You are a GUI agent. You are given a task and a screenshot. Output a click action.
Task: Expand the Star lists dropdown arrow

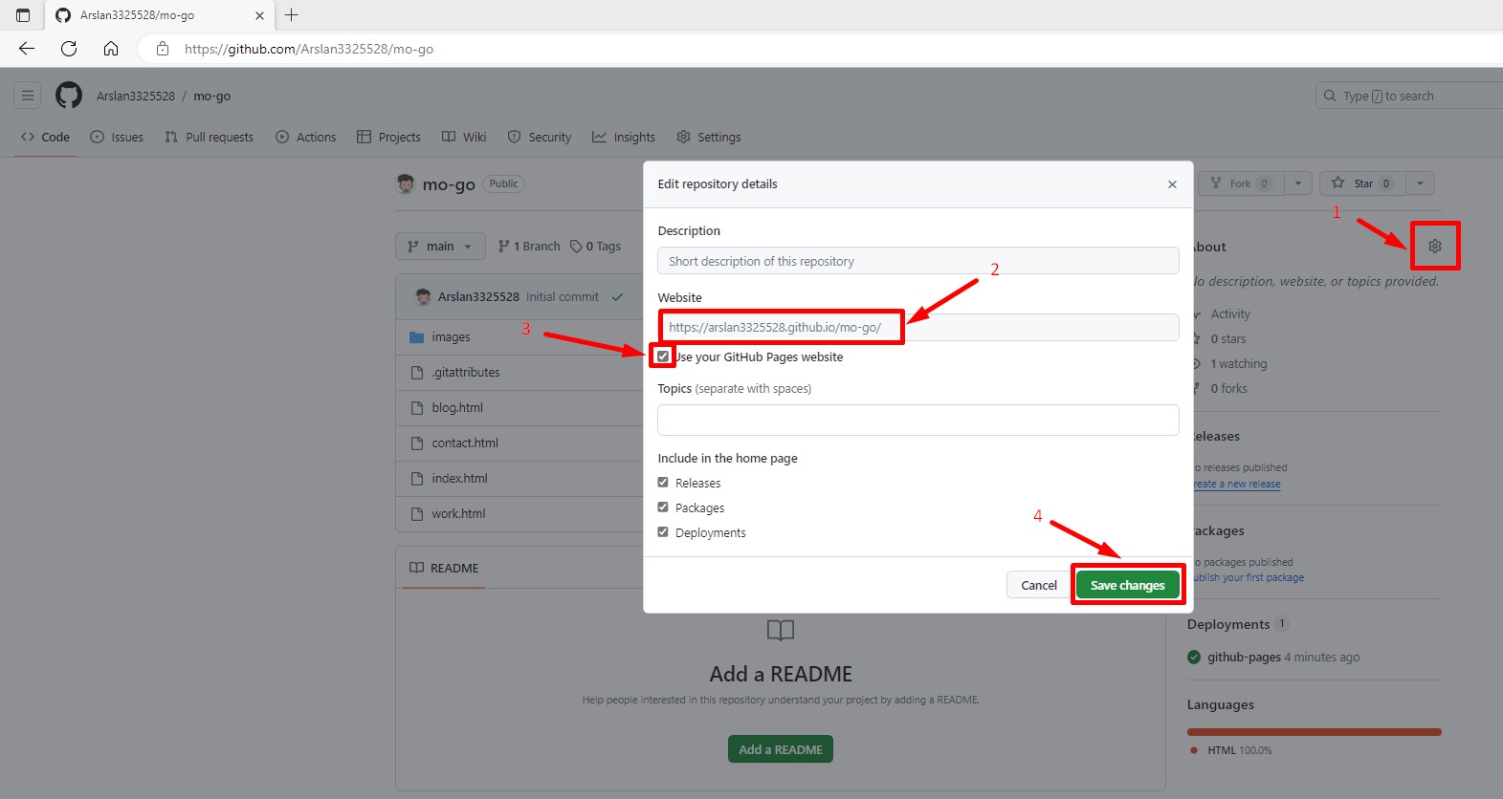tap(1420, 184)
